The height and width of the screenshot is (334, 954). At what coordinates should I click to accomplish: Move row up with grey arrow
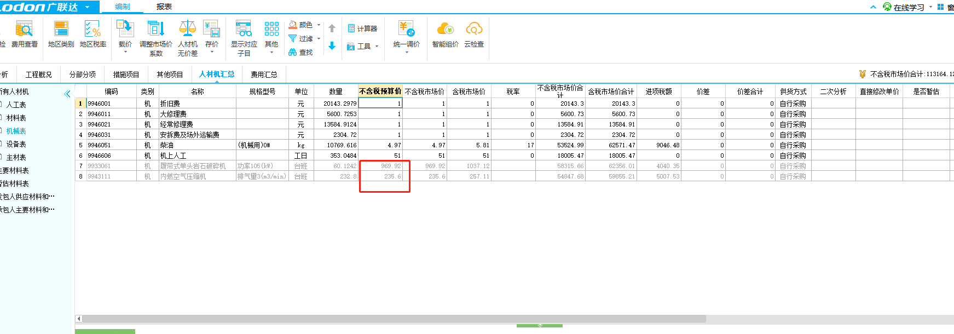[x=332, y=28]
